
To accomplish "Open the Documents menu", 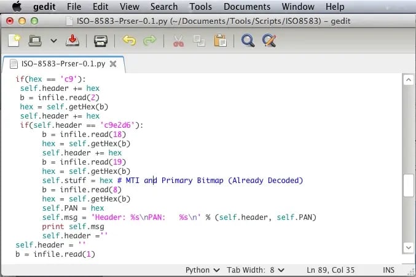I will [246, 7].
